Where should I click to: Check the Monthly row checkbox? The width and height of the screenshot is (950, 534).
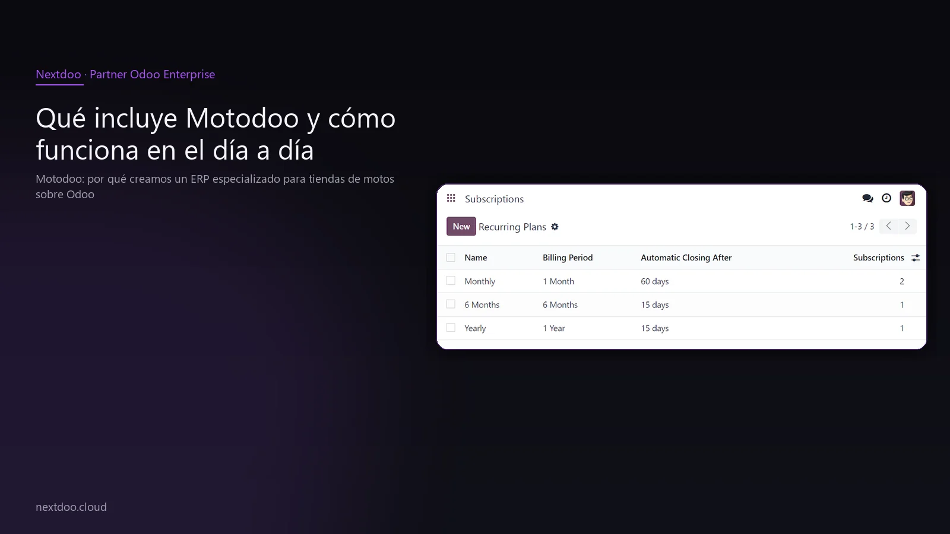click(x=451, y=281)
